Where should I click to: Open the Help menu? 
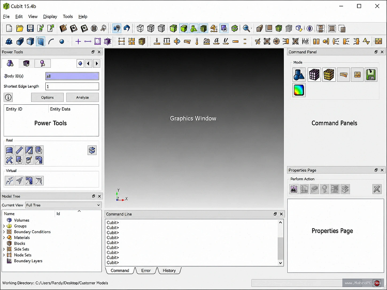click(x=83, y=17)
